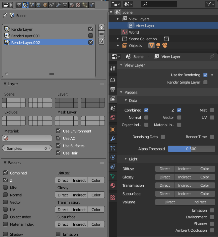
Task: Toggle the pin in the dark properties header
Action: pyautogui.click(x=212, y=57)
